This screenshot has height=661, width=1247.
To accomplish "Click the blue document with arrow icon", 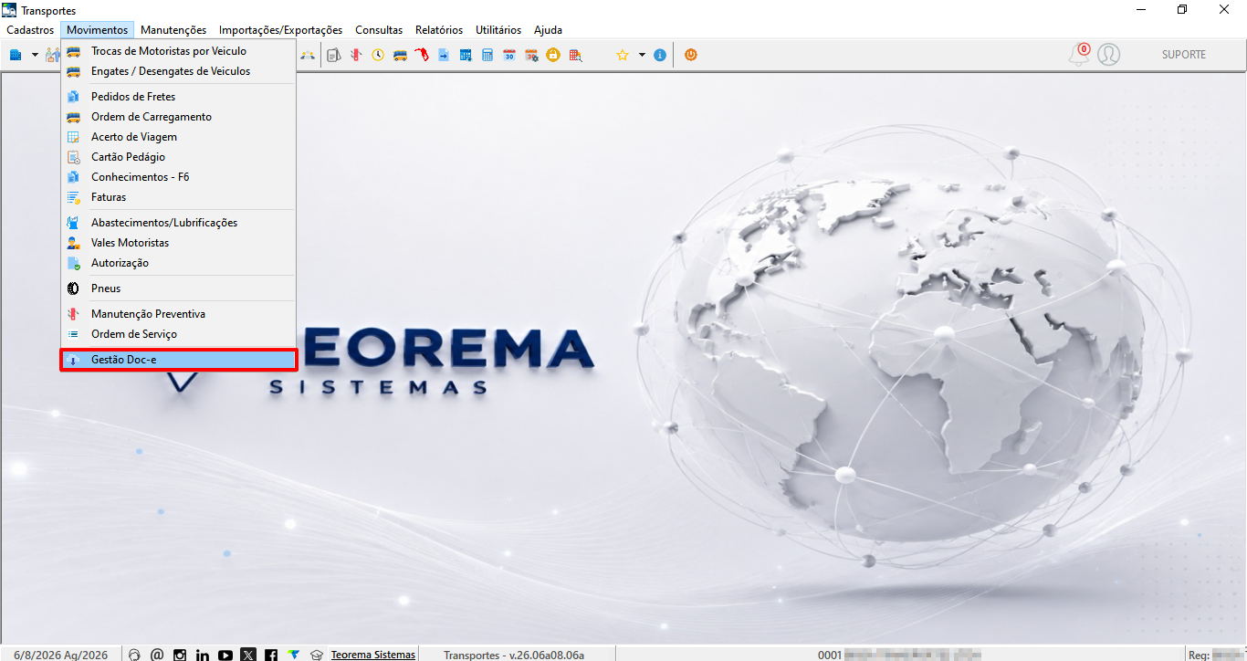I will pos(444,55).
